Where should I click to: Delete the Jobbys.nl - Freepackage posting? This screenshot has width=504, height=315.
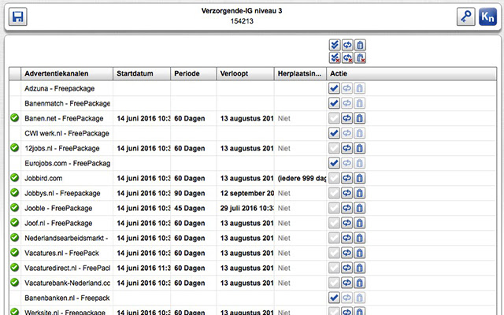359,193
